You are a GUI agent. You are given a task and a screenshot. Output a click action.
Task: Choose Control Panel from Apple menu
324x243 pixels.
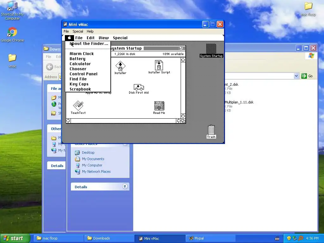88,74
